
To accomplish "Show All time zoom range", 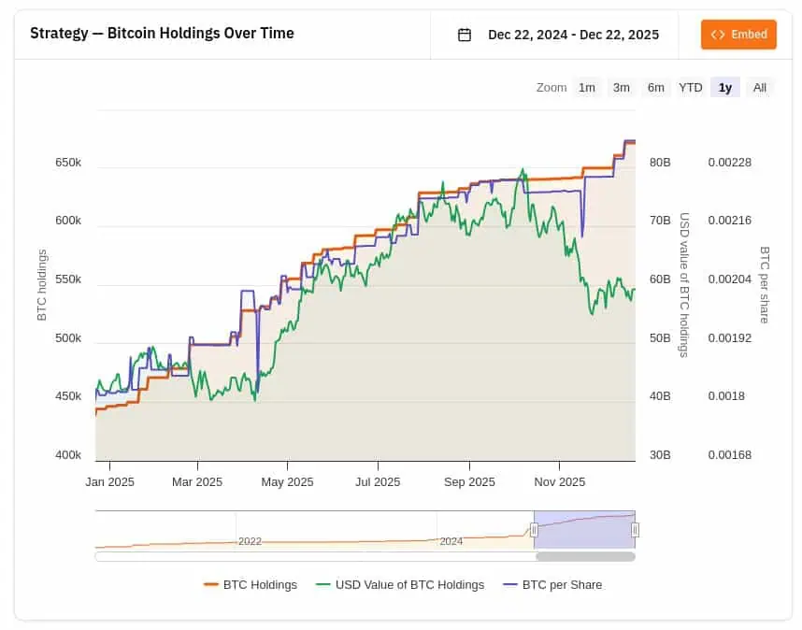I will click(760, 87).
